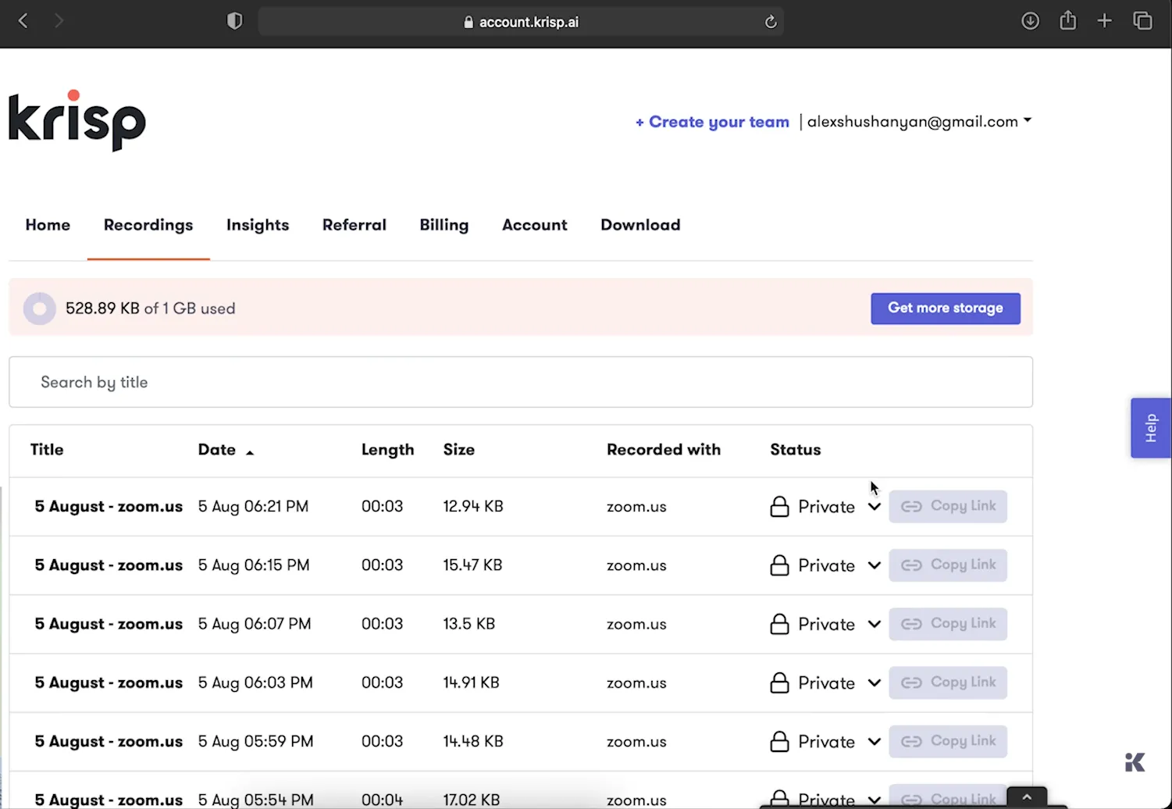Viewport: 1172px width, 809px height.
Task: Click the Size column header
Action: (459, 450)
